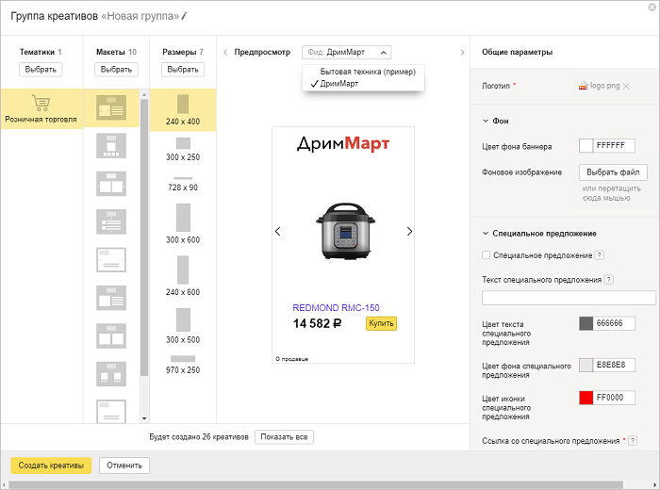Select the Розничная торговля shopping cart theme
This screenshot has height=490, width=660.
pos(41,109)
